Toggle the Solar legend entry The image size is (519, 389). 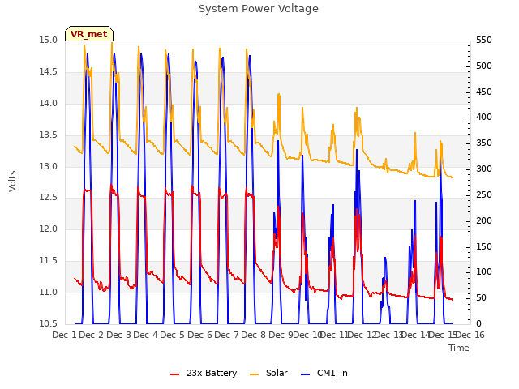pyautogui.click(x=268, y=373)
